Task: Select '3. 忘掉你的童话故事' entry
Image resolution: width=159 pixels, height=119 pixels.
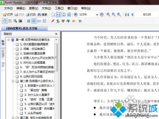Action: click(33, 54)
